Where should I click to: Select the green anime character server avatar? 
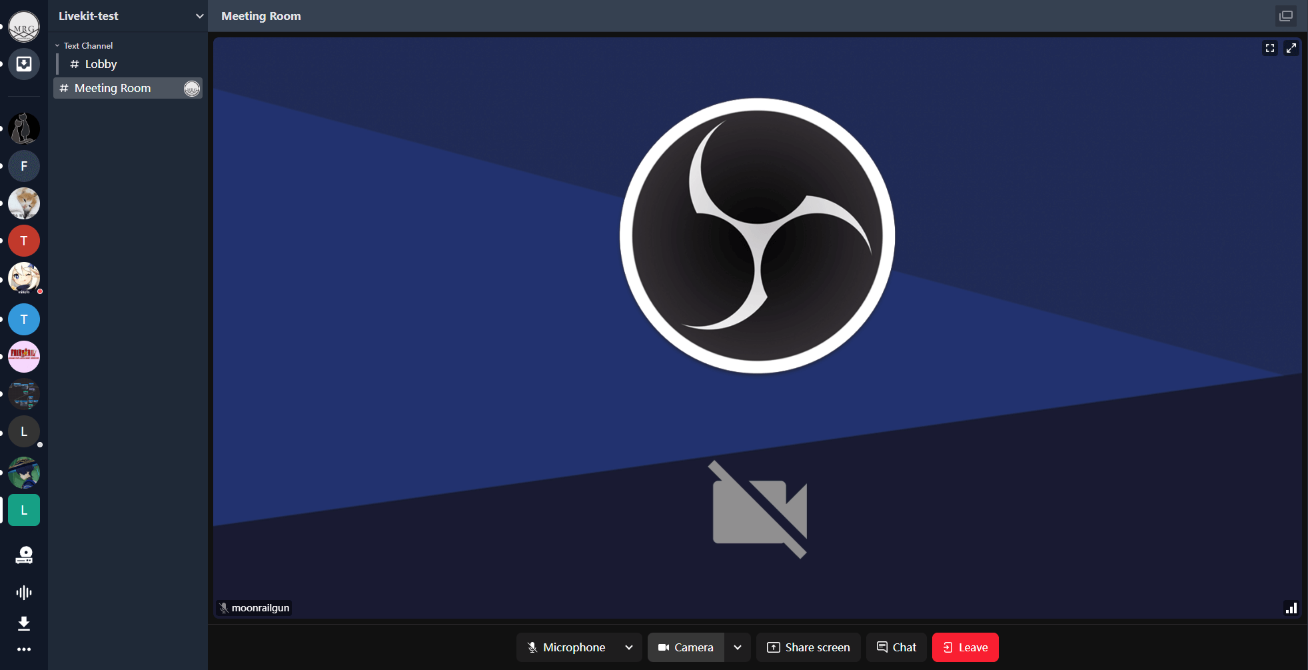click(x=24, y=473)
